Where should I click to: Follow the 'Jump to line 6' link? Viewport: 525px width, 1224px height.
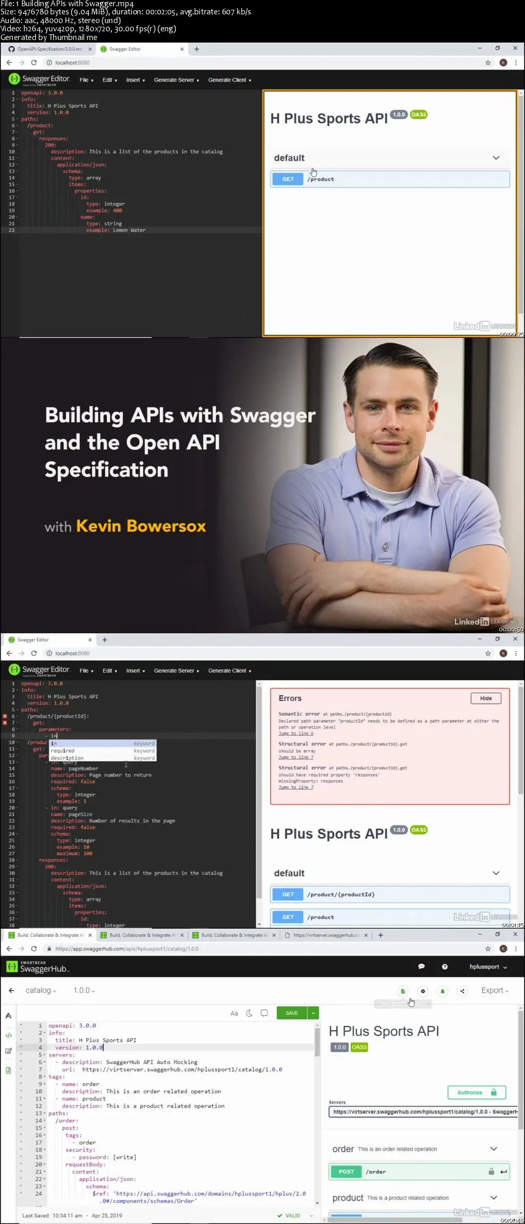[296, 733]
